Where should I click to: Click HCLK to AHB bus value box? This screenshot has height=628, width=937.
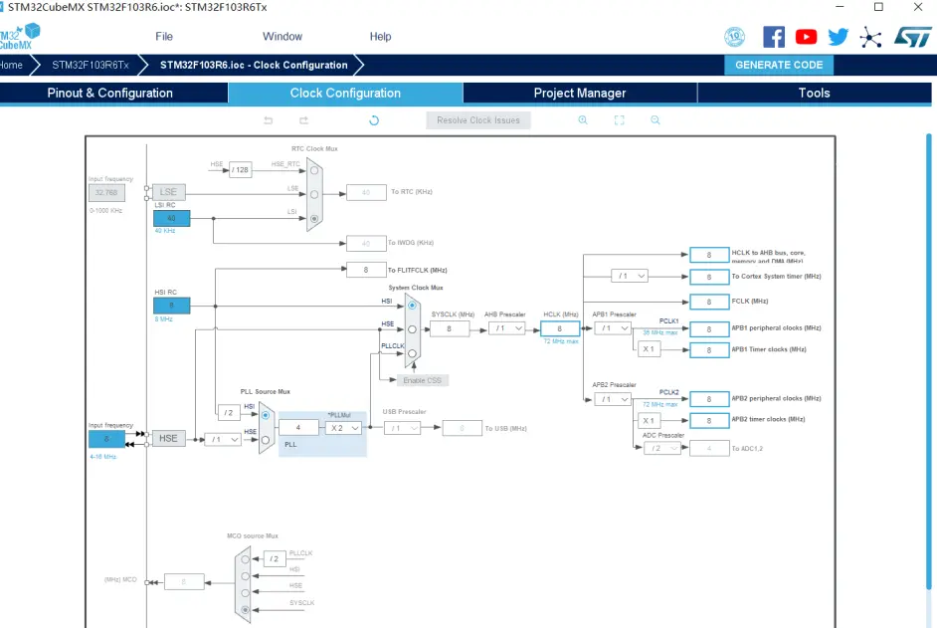[x=709, y=255]
